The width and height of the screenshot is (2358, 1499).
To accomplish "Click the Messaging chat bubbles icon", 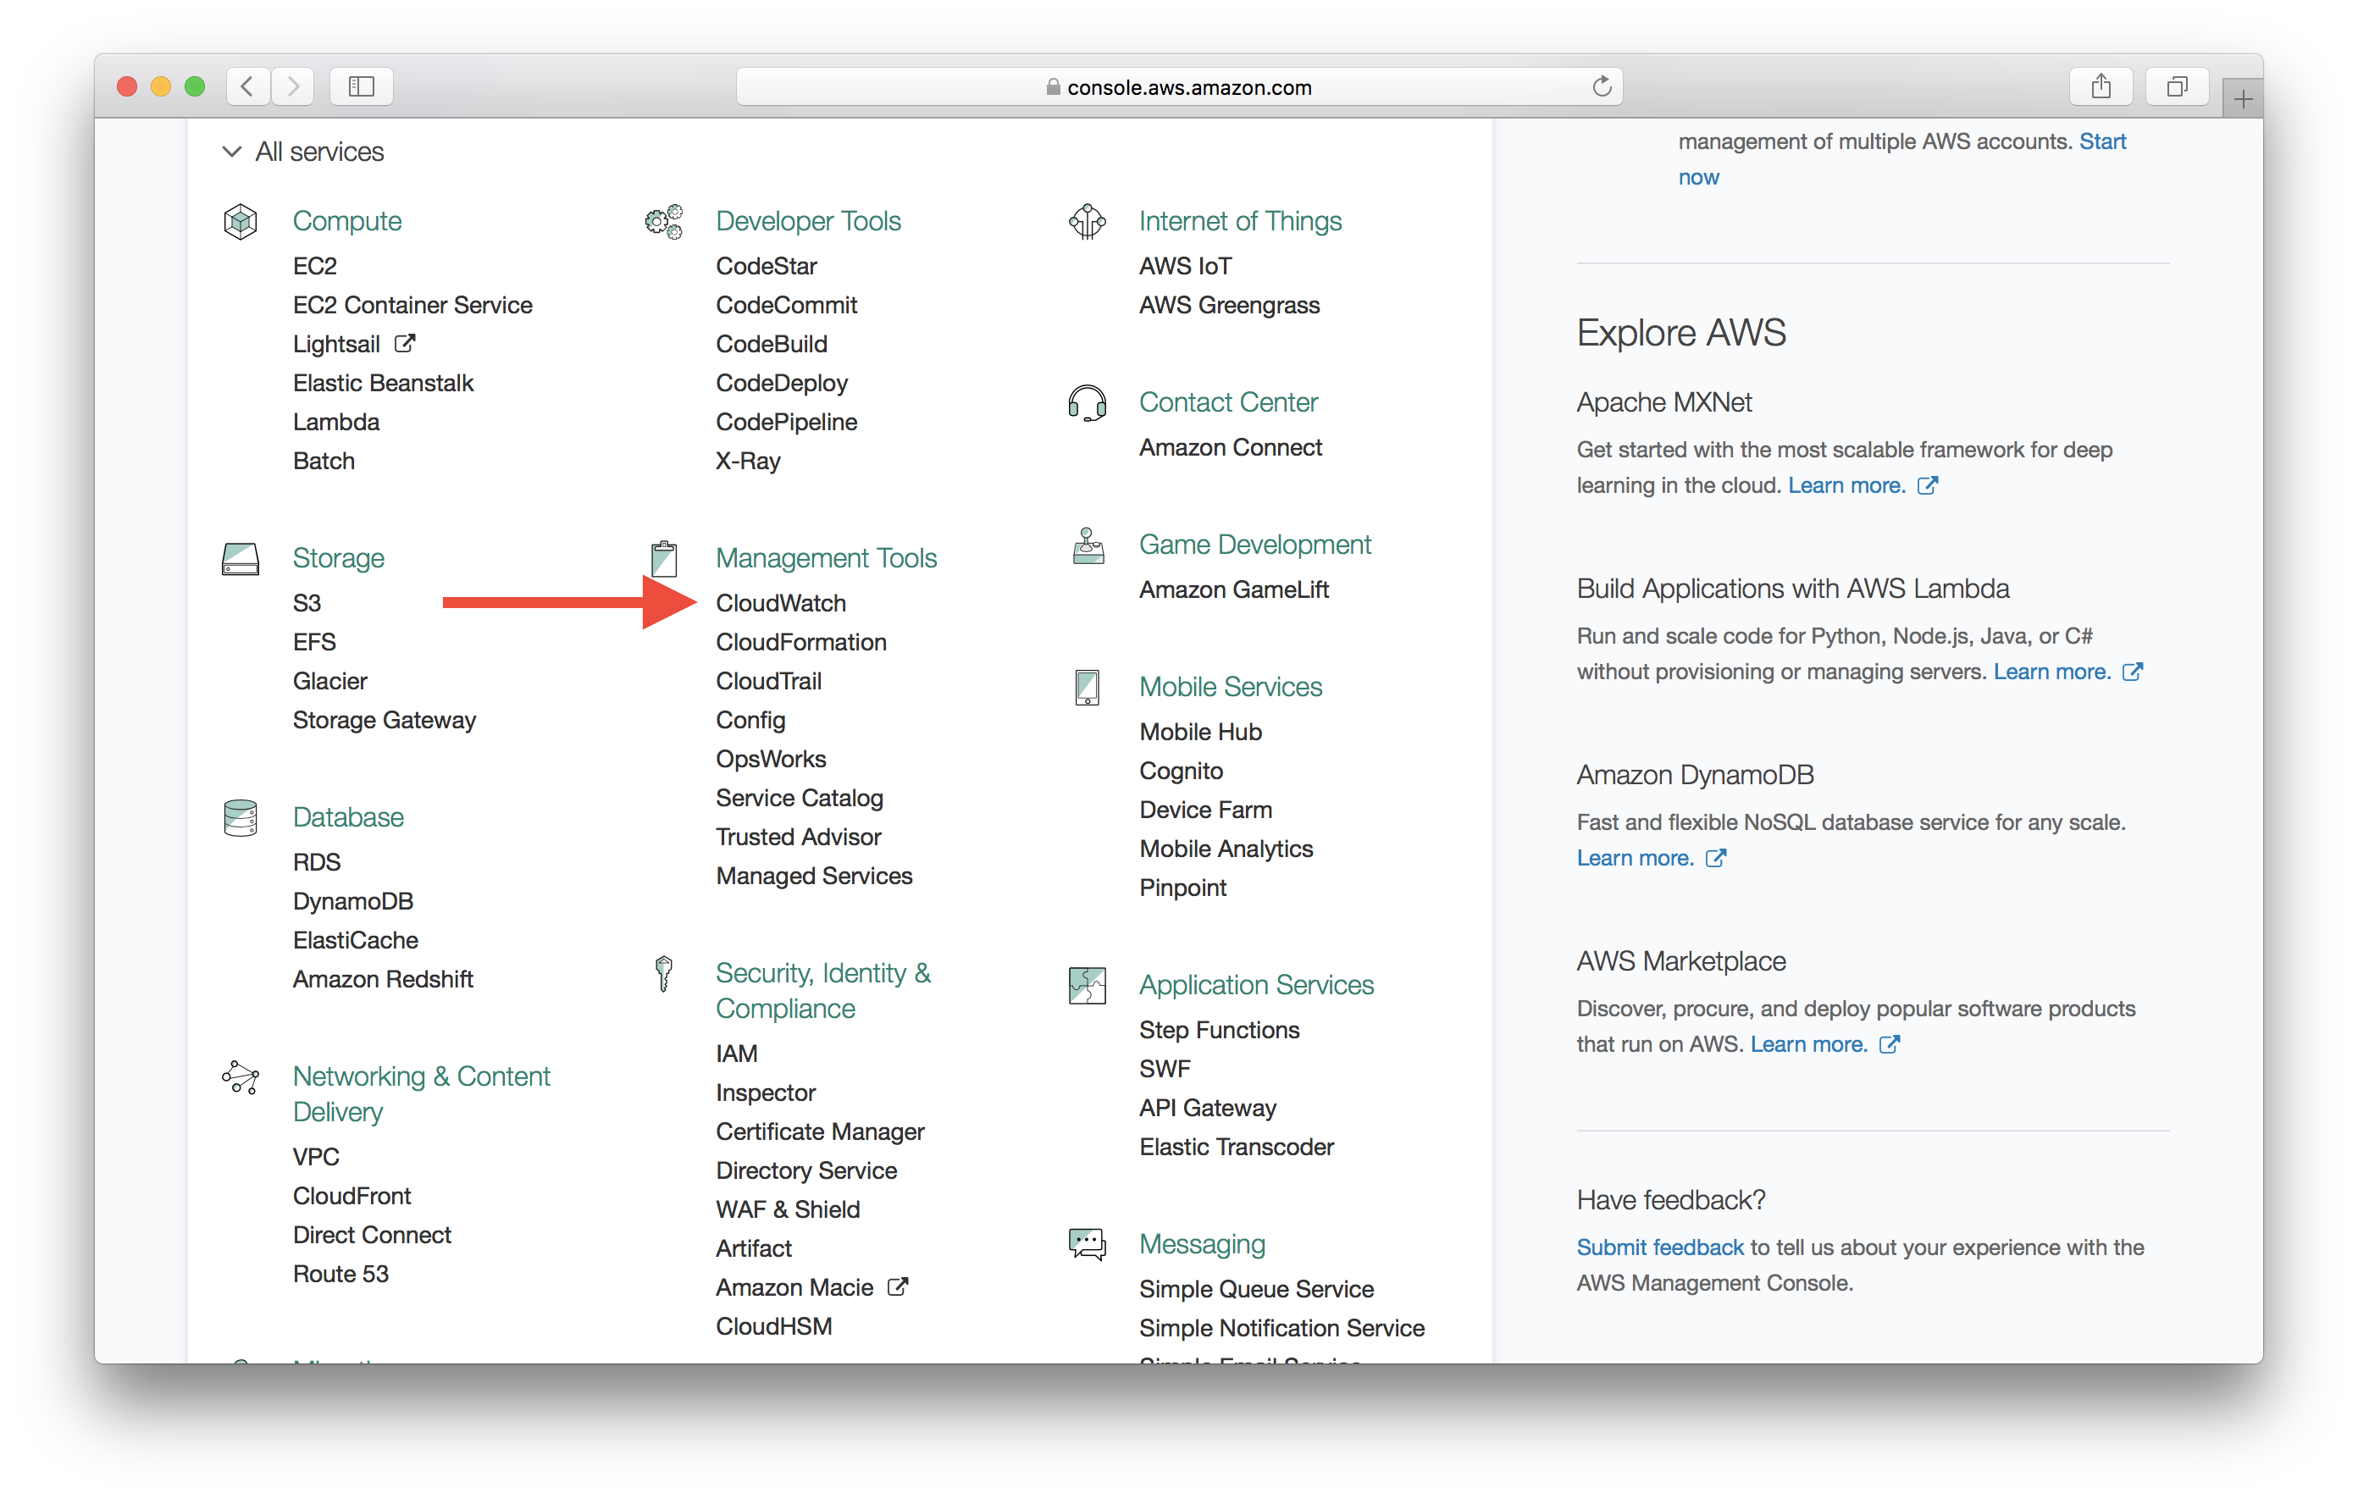I will click(x=1087, y=1244).
